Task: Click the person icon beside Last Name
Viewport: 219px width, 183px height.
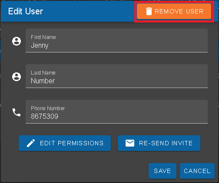Action: (x=17, y=77)
